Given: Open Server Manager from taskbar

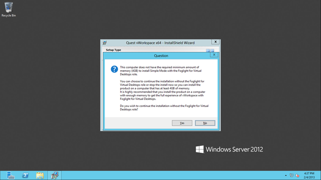Looking at the screenshot, I should (10, 175).
